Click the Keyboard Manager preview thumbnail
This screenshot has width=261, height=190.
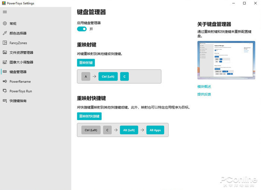click(x=226, y=60)
